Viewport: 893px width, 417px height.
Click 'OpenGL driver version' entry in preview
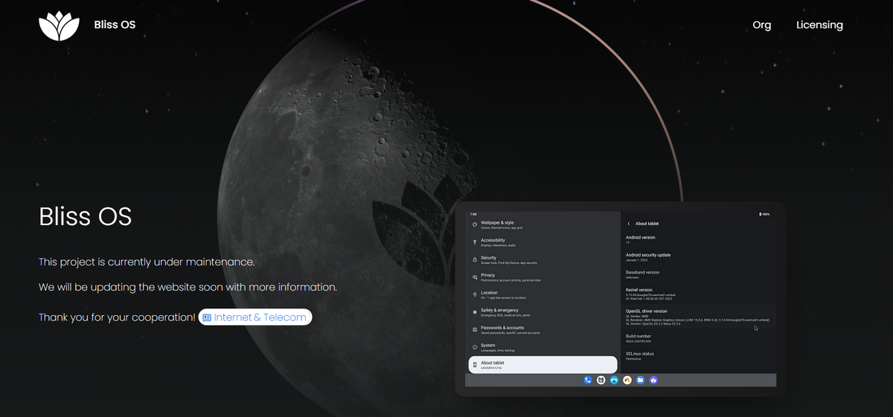pyautogui.click(x=698, y=317)
